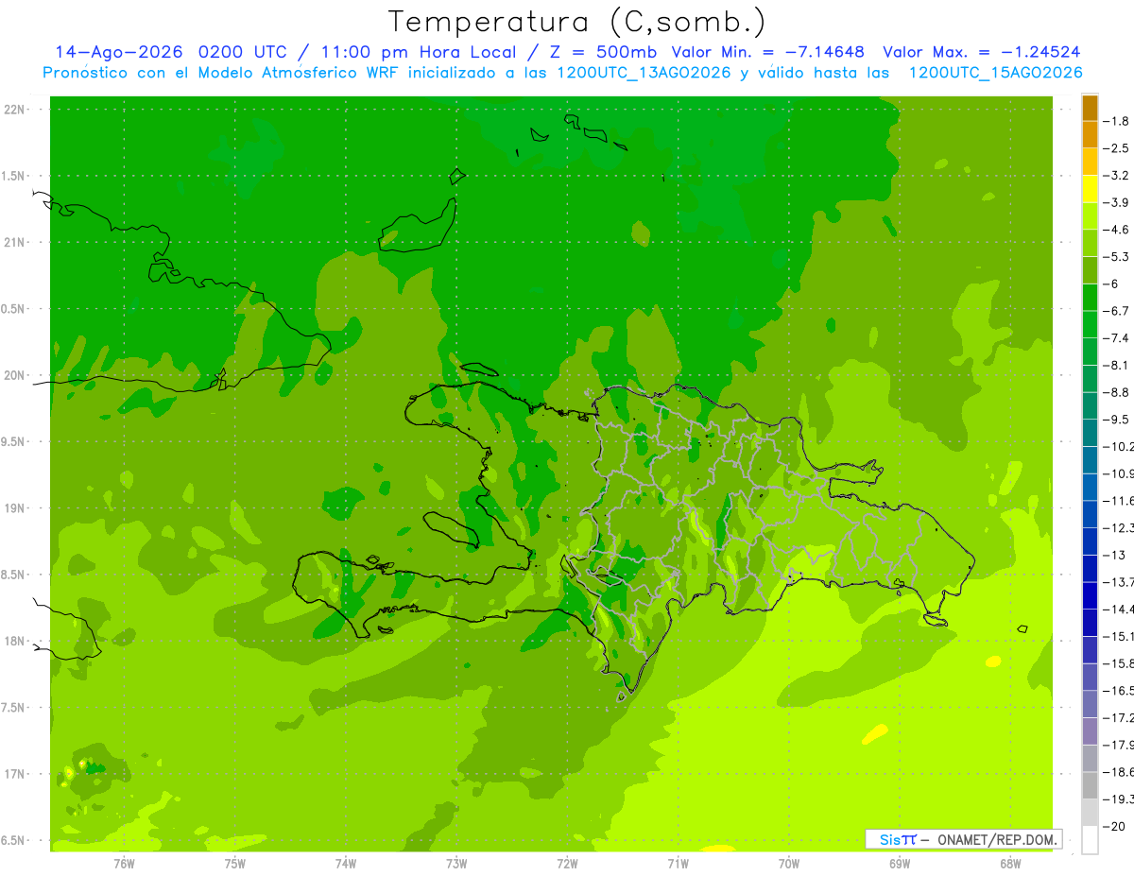Pick the yellow swatch between -3.2 and -3.9
This screenshot has height=876, width=1134.
[x=1090, y=189]
